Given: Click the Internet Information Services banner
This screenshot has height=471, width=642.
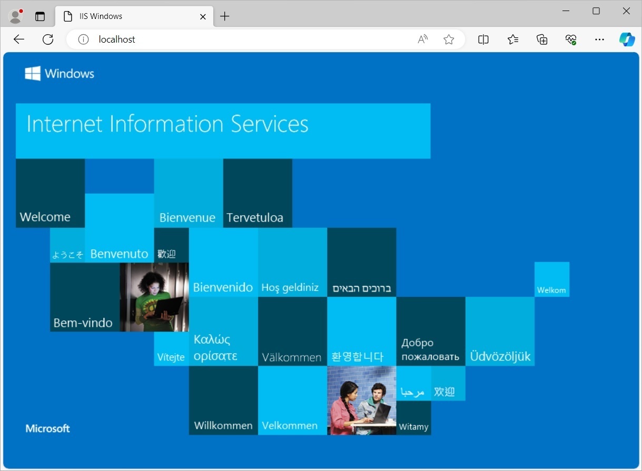Looking at the screenshot, I should 223,131.
